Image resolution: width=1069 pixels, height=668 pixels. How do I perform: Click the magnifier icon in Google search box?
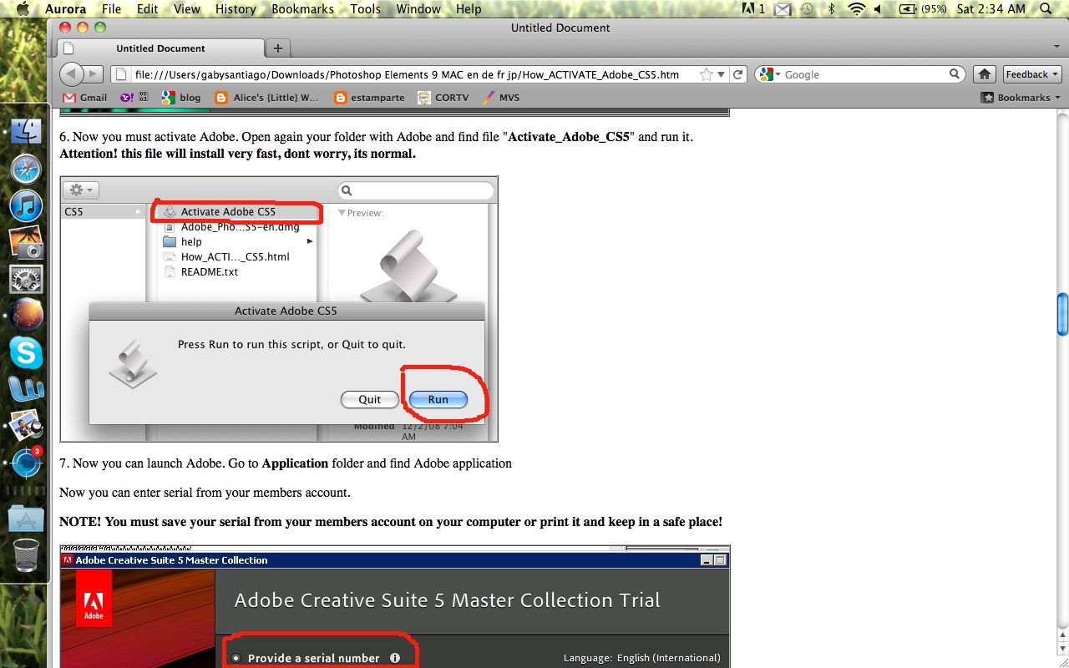[955, 74]
